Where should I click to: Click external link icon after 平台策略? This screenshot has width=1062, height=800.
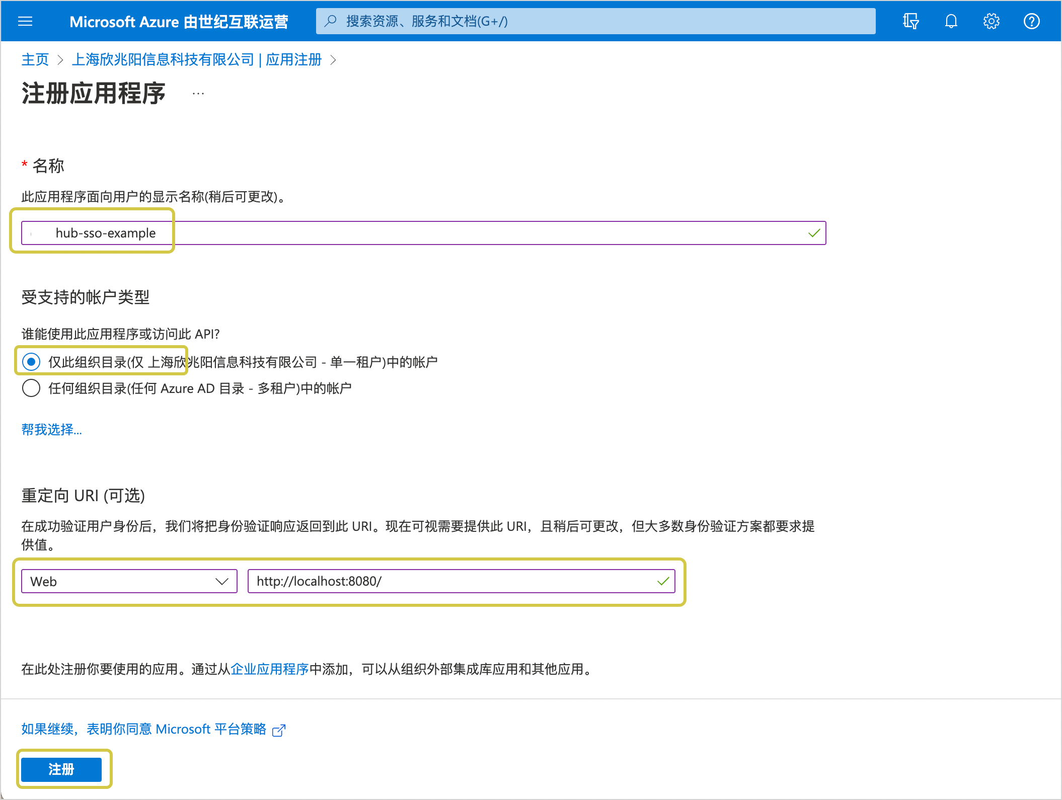click(x=279, y=730)
